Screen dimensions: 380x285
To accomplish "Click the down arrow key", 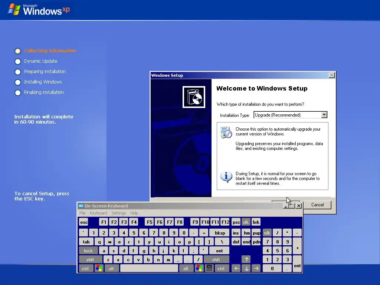I will pos(246,269).
